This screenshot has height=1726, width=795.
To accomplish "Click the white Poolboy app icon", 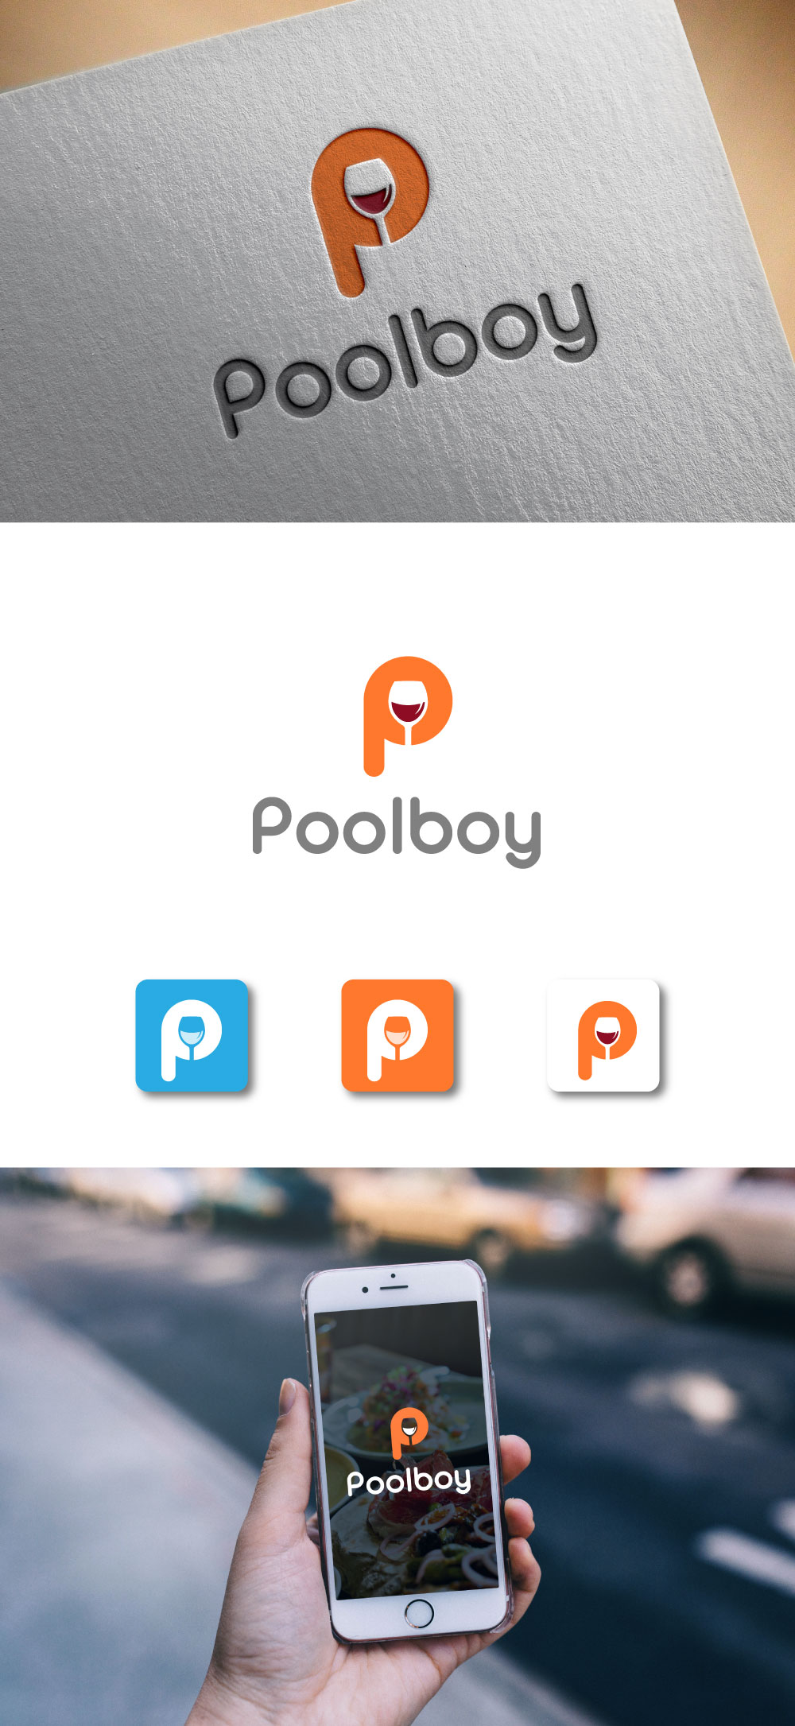I will pyautogui.click(x=603, y=1035).
